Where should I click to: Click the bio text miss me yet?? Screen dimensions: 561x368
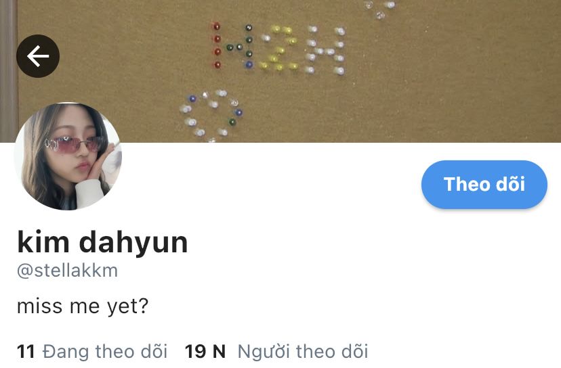83,306
